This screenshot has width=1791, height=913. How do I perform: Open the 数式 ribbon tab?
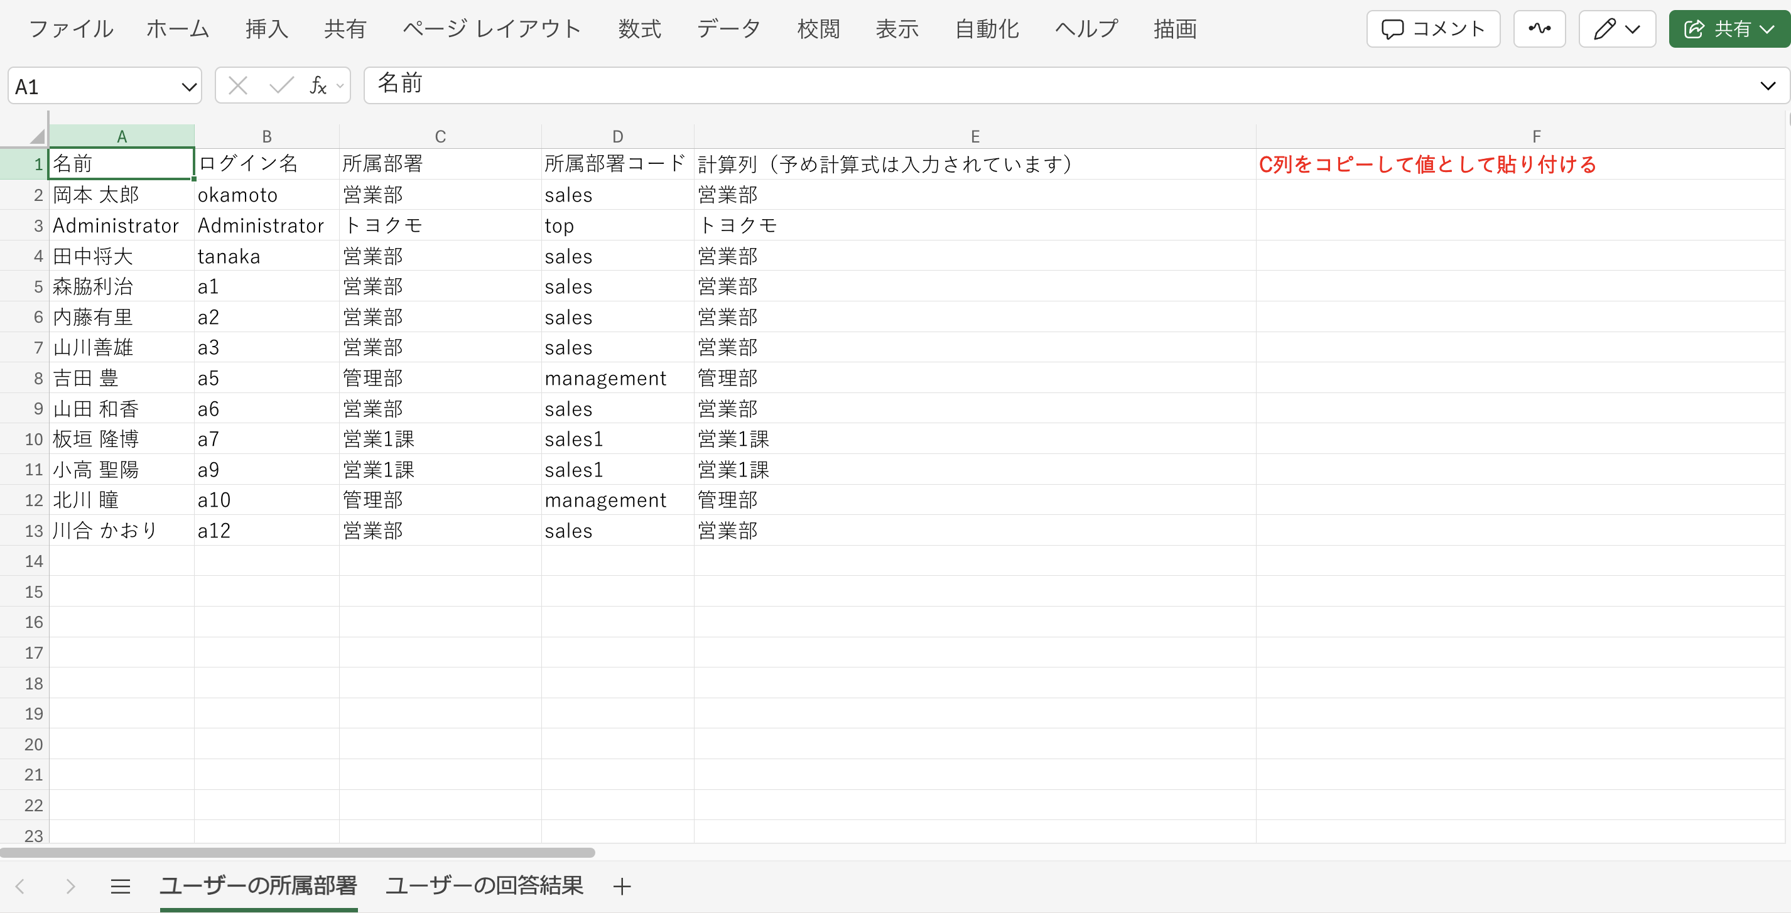[x=641, y=30]
